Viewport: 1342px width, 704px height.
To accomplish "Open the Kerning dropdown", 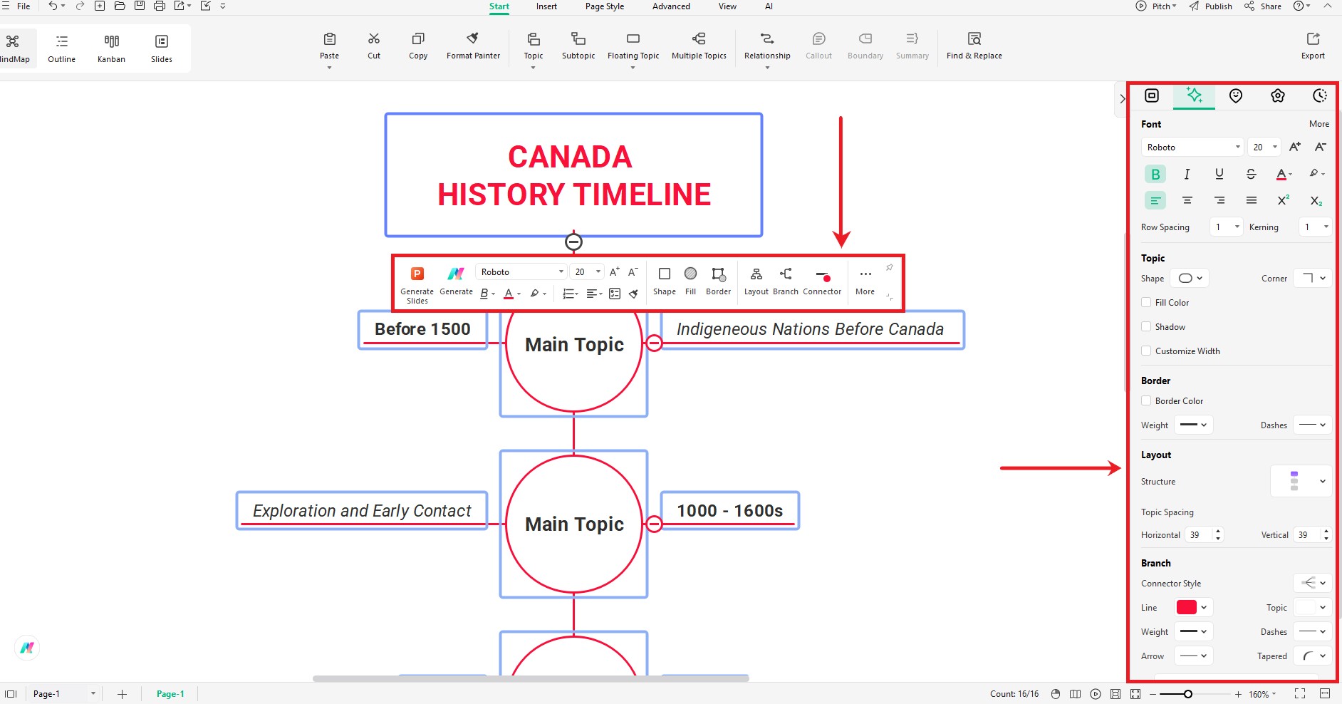I will (x=1315, y=227).
